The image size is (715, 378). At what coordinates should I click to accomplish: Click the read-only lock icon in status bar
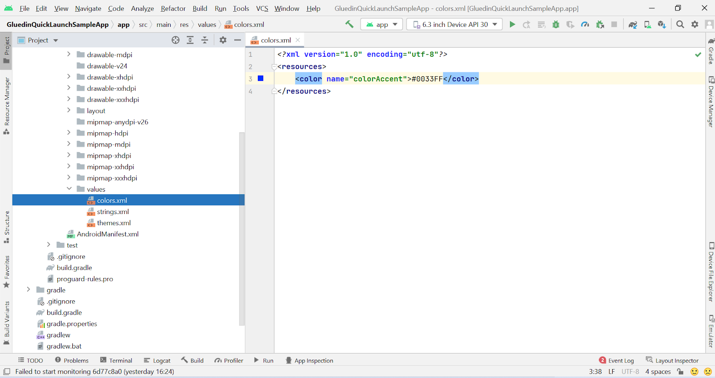click(x=680, y=371)
